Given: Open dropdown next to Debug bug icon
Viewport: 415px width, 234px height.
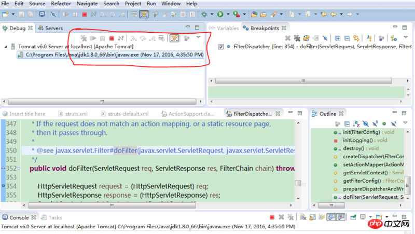Looking at the screenshot, I should pos(212,15).
